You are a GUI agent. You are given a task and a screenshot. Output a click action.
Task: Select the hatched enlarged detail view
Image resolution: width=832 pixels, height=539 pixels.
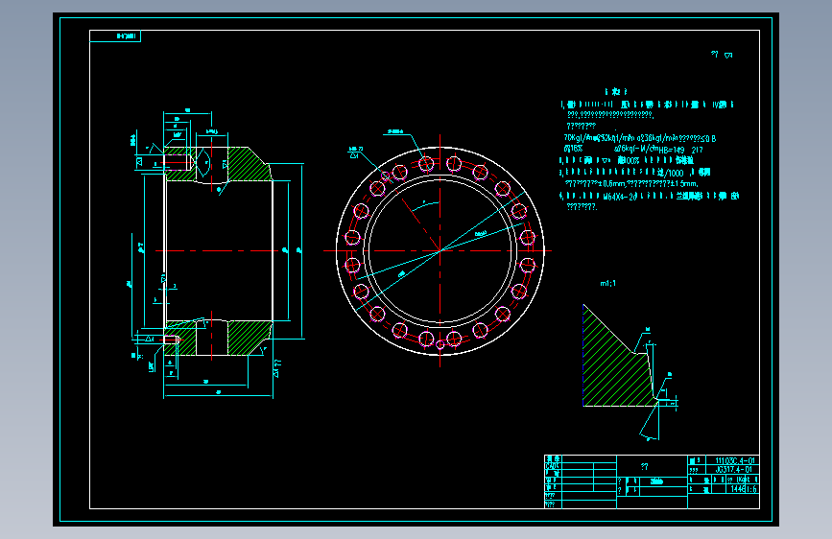[x=619, y=356]
